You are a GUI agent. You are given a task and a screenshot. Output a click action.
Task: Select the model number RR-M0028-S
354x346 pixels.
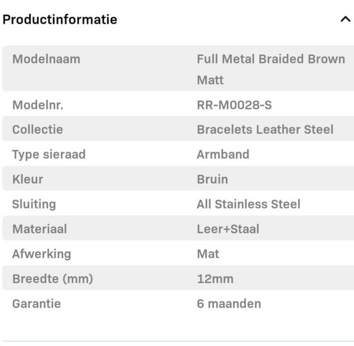[x=234, y=105]
